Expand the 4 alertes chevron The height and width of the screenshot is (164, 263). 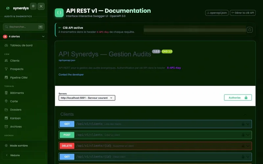tap(43, 36)
